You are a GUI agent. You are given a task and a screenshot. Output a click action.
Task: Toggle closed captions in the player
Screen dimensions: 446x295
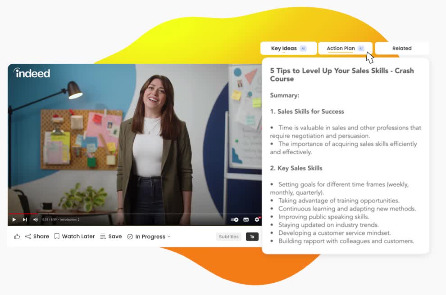point(246,220)
